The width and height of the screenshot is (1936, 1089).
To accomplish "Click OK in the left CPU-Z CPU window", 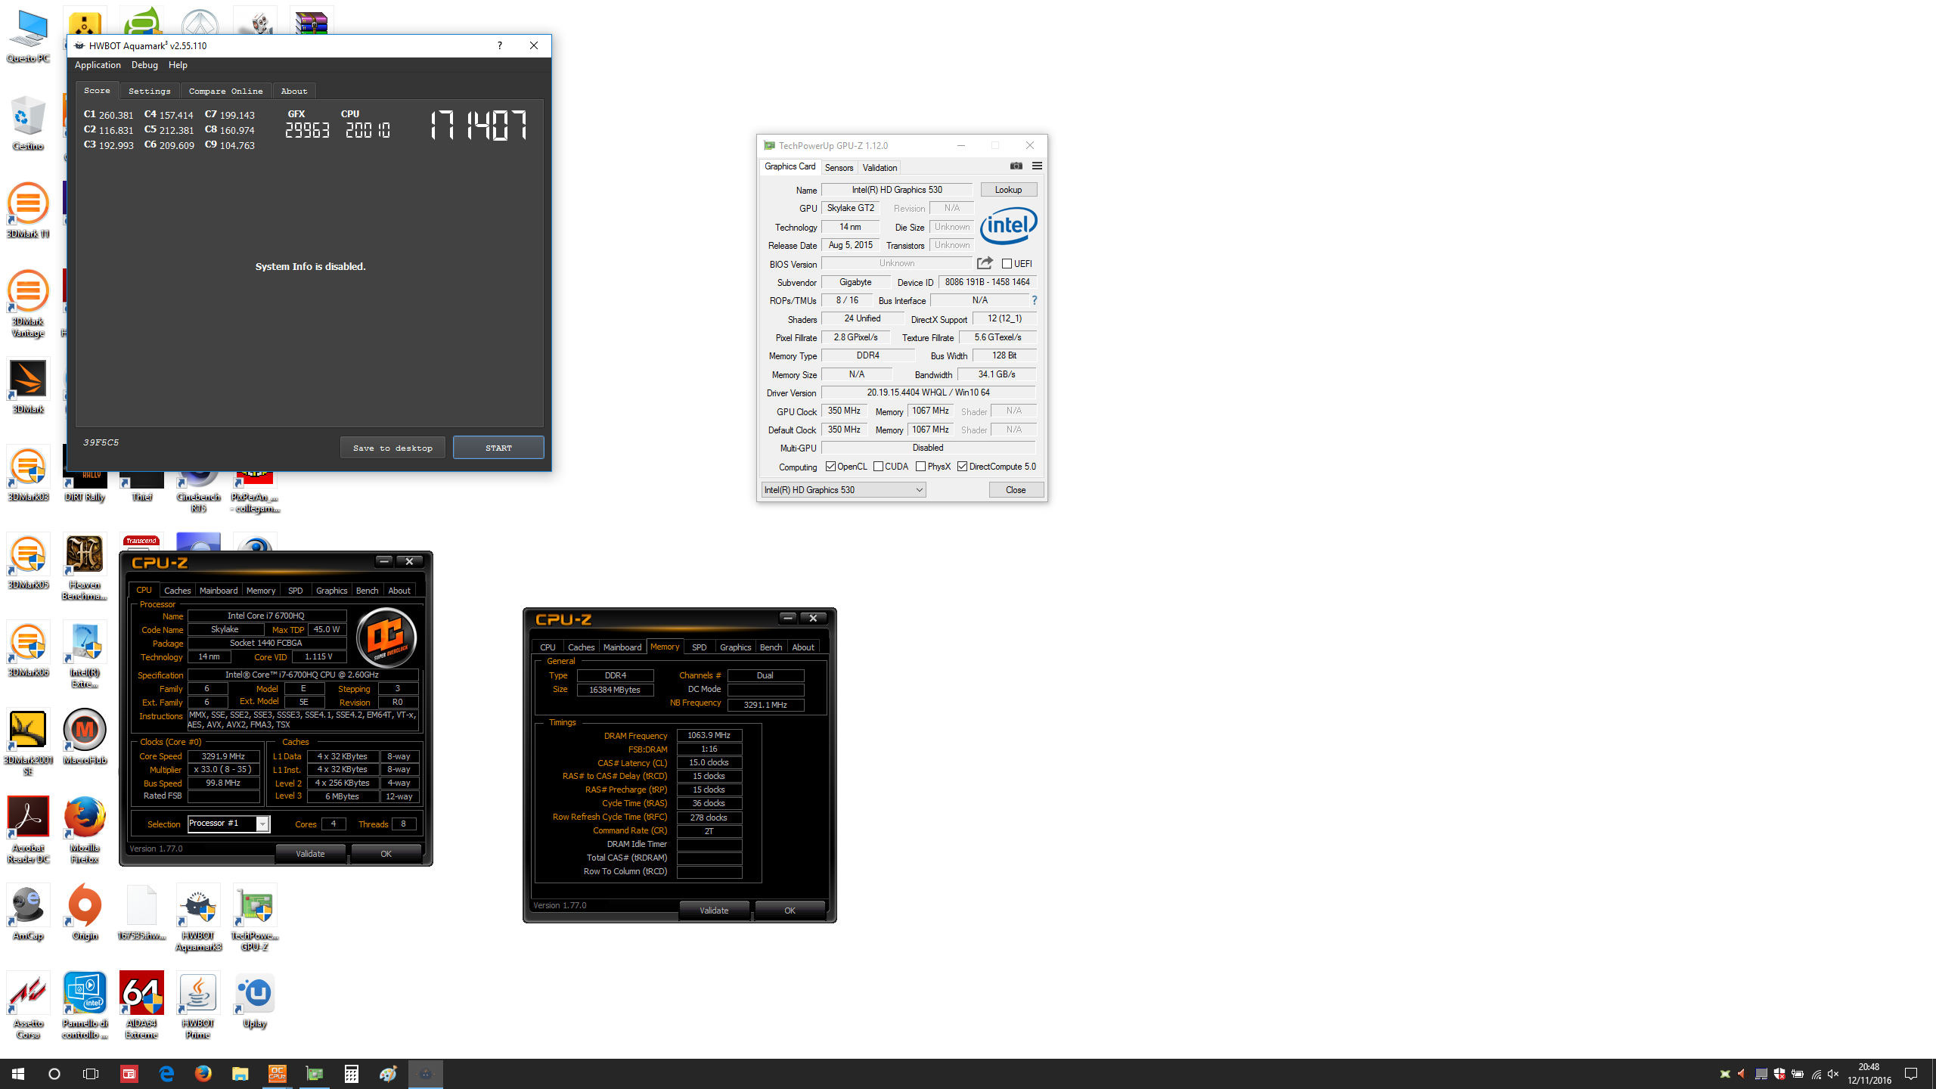I will tap(386, 854).
